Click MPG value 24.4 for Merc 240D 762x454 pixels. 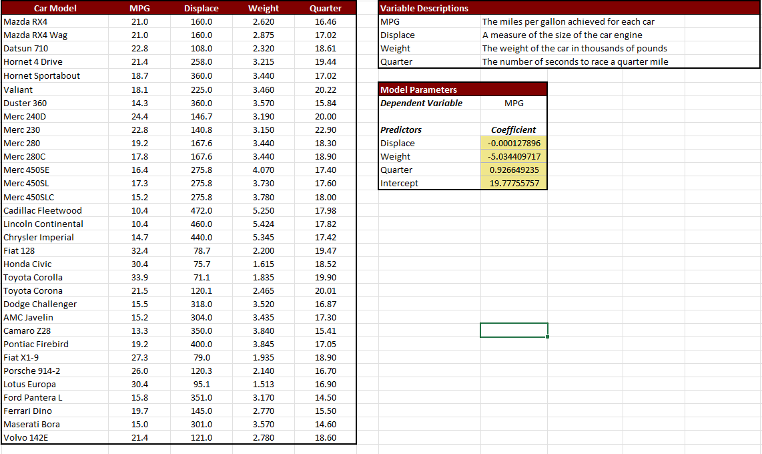139,117
